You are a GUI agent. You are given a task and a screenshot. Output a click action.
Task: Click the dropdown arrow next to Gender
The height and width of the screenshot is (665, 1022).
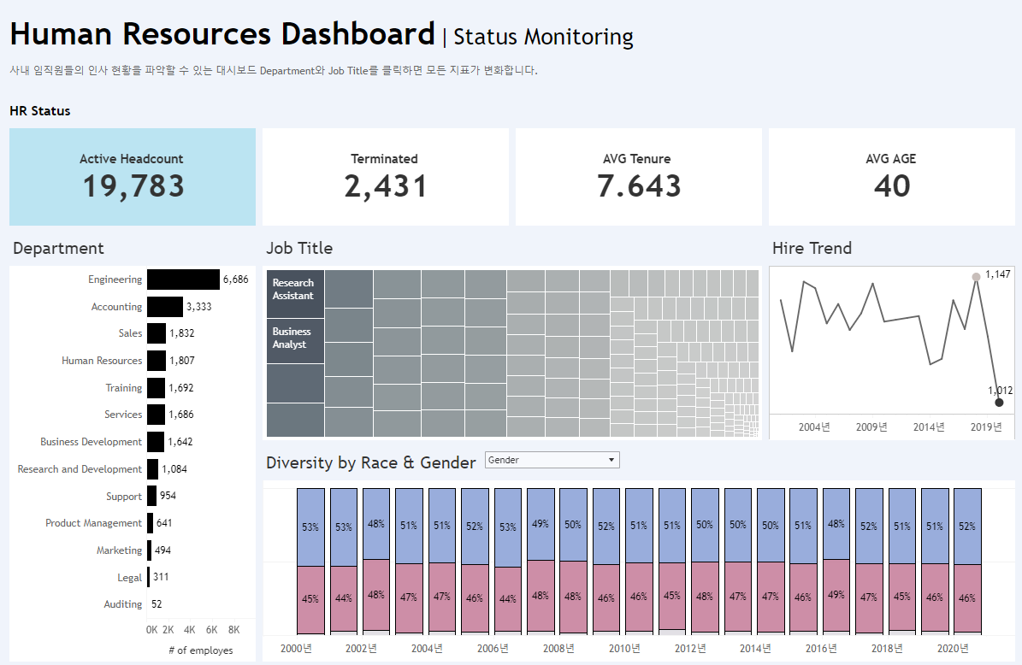coord(609,459)
